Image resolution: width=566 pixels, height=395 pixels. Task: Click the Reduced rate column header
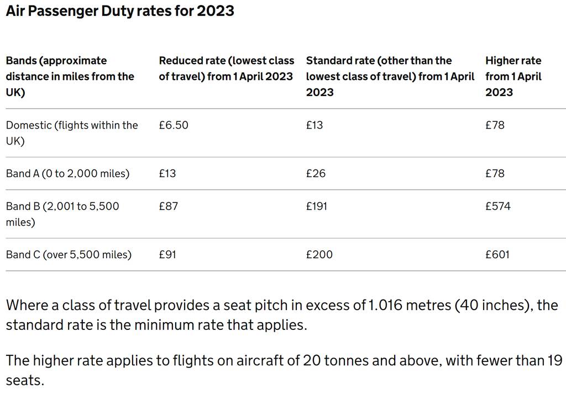pos(226,68)
